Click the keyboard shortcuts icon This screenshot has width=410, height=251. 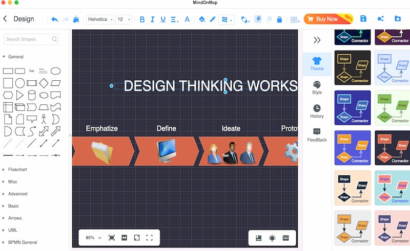pyautogui.click(x=286, y=238)
